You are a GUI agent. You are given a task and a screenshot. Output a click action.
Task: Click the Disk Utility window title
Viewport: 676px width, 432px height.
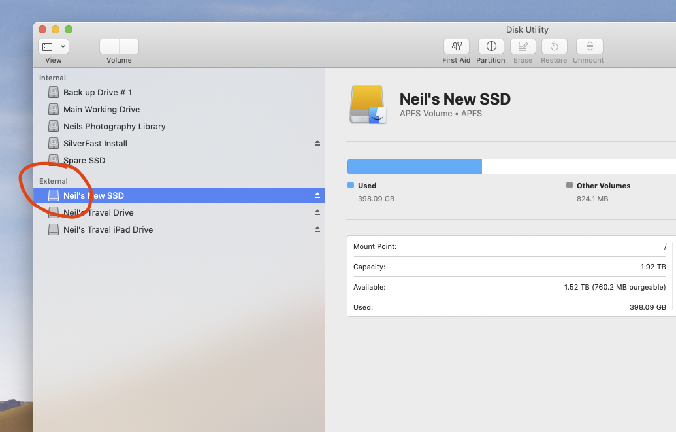[527, 30]
